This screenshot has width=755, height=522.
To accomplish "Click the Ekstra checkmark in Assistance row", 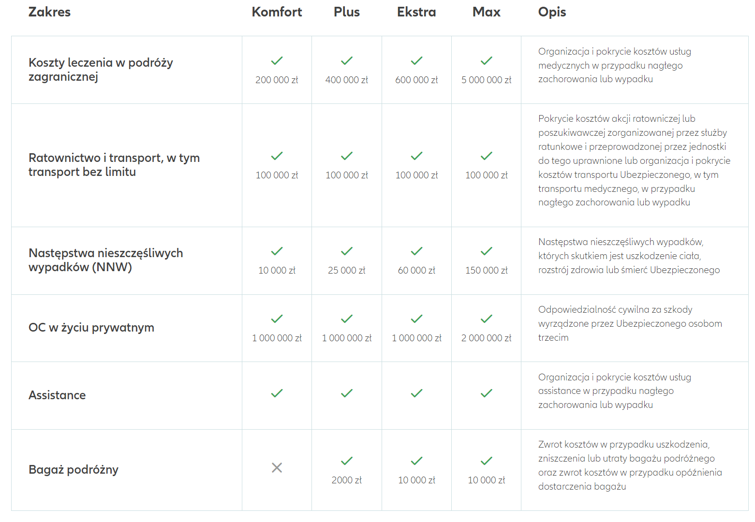I will 416,393.
